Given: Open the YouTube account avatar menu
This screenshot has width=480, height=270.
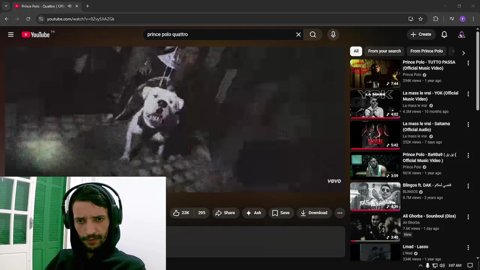Looking at the screenshot, I should (462, 34).
